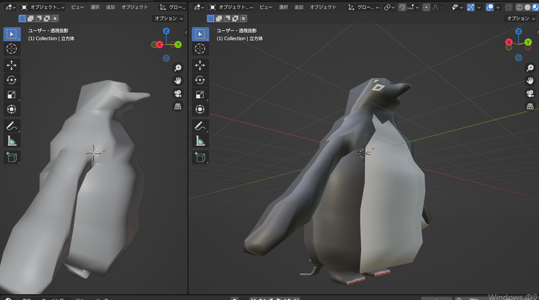Select the box select tool in right viewport
539x300 pixels.
(200, 34)
